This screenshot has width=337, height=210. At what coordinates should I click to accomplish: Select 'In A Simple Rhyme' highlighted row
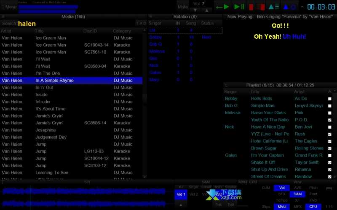point(71,80)
